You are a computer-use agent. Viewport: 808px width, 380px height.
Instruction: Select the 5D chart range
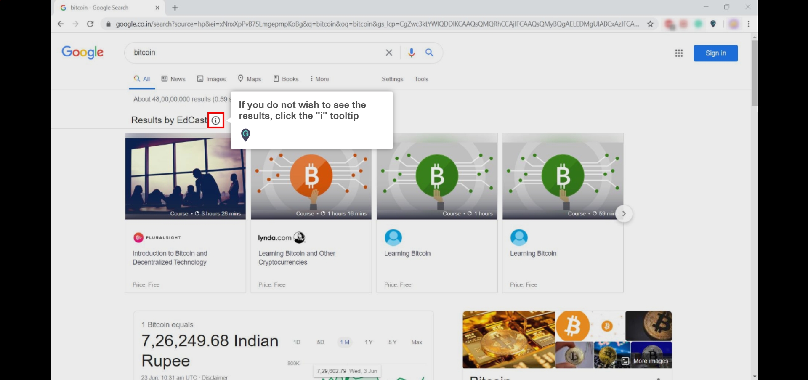tap(321, 342)
